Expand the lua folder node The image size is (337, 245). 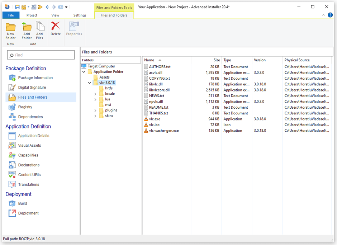point(95,99)
